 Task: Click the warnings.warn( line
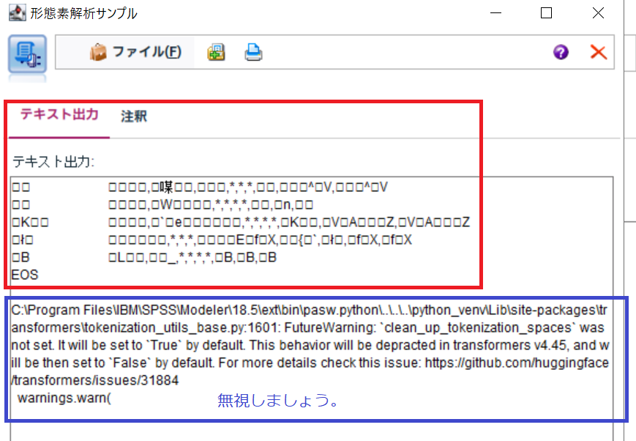click(x=64, y=398)
